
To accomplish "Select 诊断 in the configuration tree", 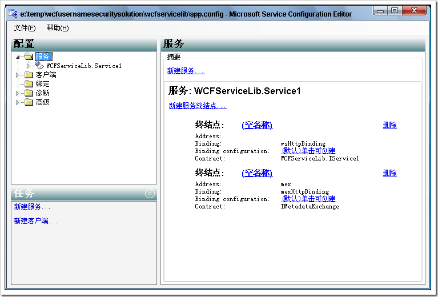I will point(42,93).
